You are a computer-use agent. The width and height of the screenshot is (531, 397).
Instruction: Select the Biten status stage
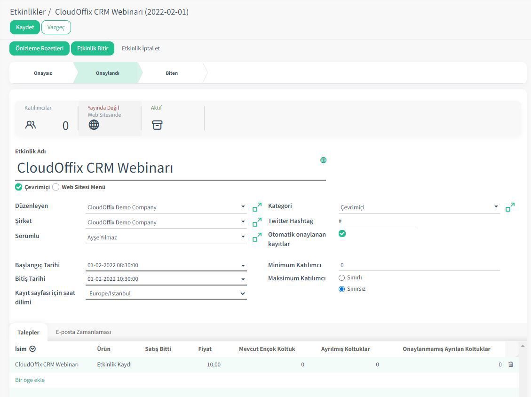172,73
